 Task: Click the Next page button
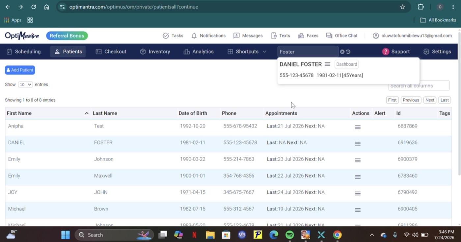pyautogui.click(x=430, y=100)
